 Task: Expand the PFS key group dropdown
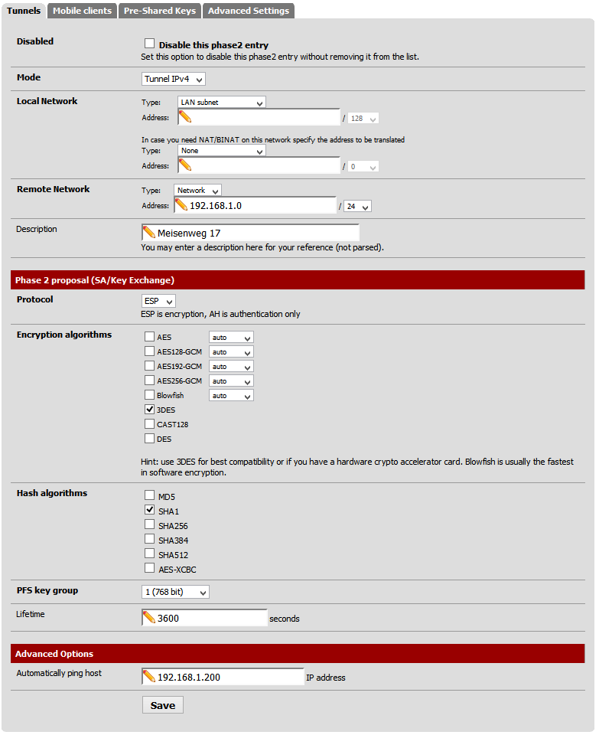[x=175, y=592]
